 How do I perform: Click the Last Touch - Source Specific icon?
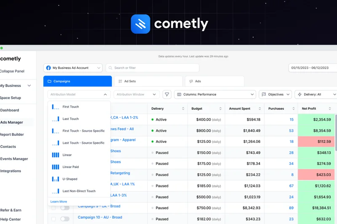coord(56,143)
